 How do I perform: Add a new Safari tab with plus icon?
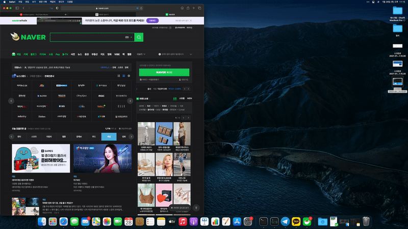point(194,8)
